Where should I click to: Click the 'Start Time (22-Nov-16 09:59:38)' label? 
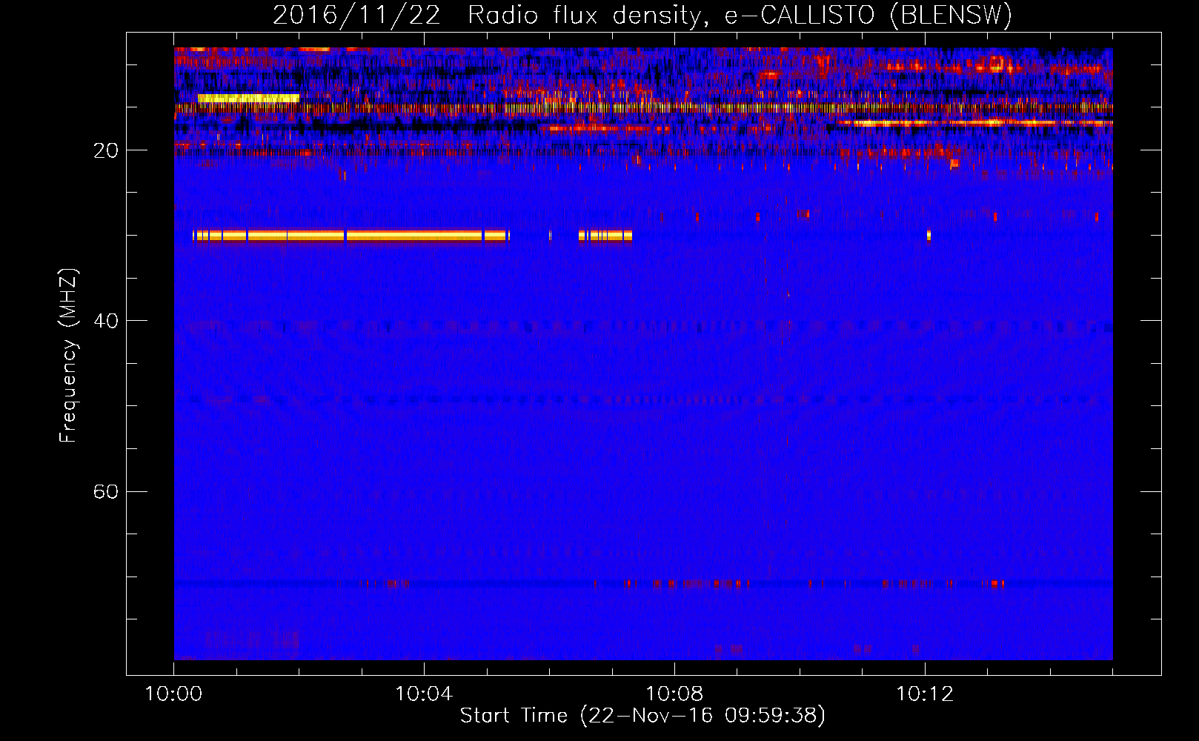click(x=642, y=716)
